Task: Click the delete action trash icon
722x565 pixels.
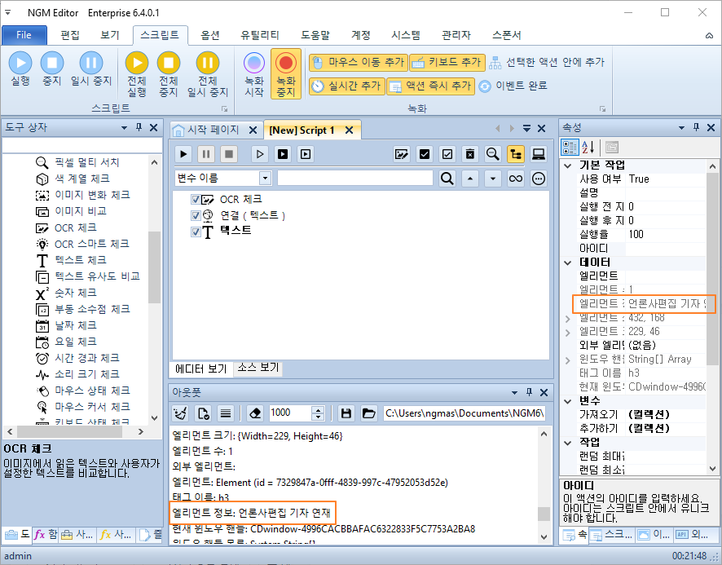Action: click(469, 154)
